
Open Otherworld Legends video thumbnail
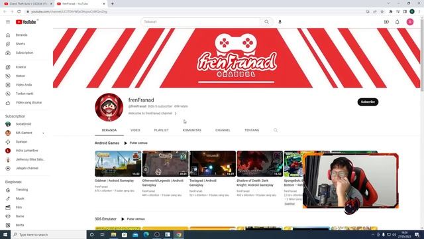tap(165, 164)
